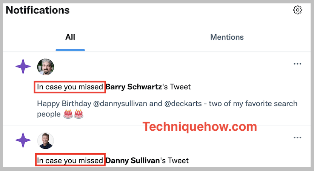Open Barry Schwartz's profile avatar

click(x=45, y=67)
